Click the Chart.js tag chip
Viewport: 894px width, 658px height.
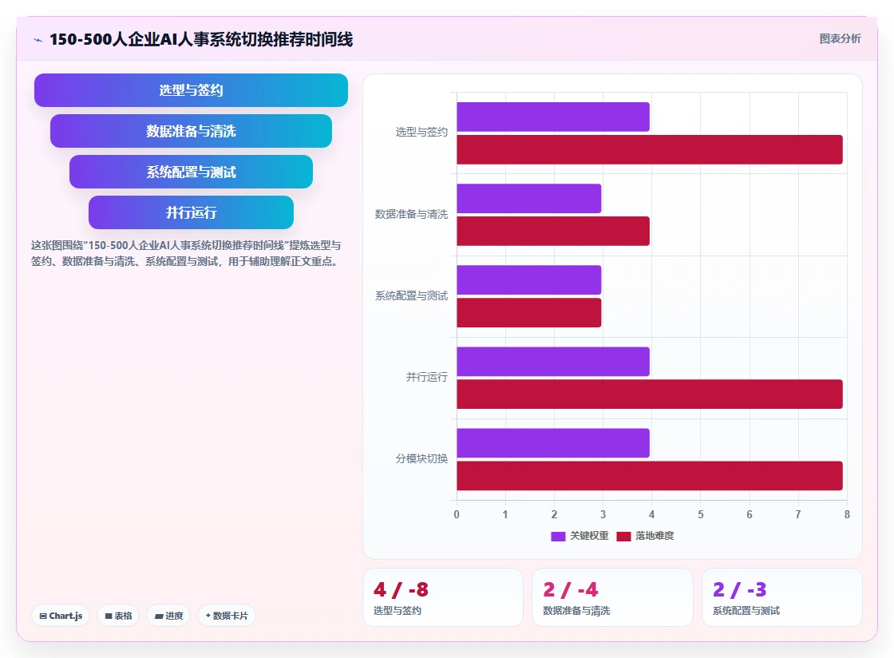click(x=61, y=616)
